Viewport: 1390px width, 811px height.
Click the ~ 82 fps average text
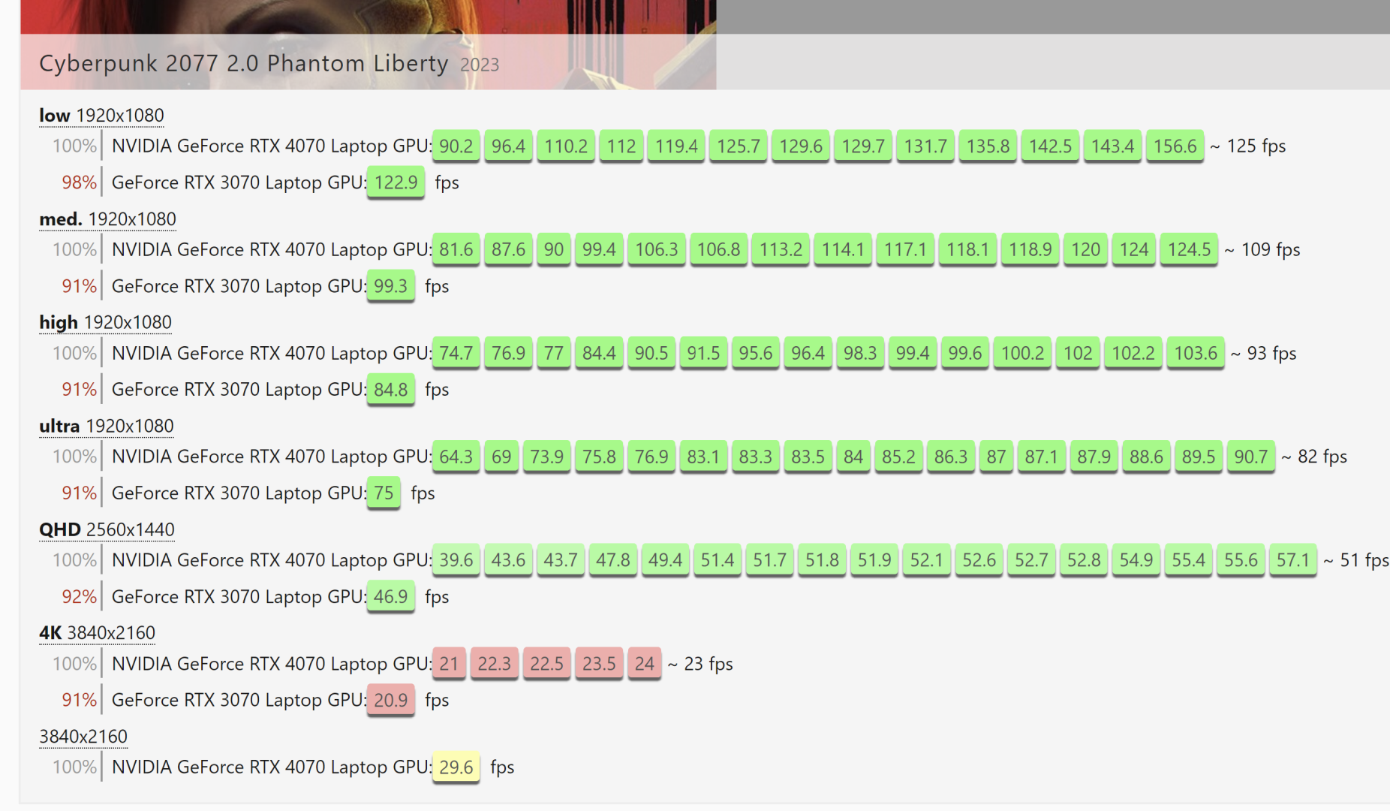click(x=1314, y=457)
